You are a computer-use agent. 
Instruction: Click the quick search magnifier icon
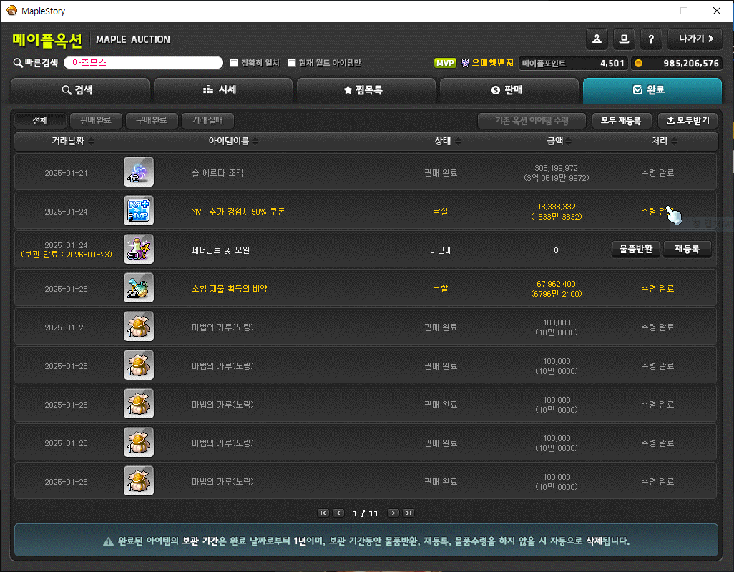(x=18, y=63)
